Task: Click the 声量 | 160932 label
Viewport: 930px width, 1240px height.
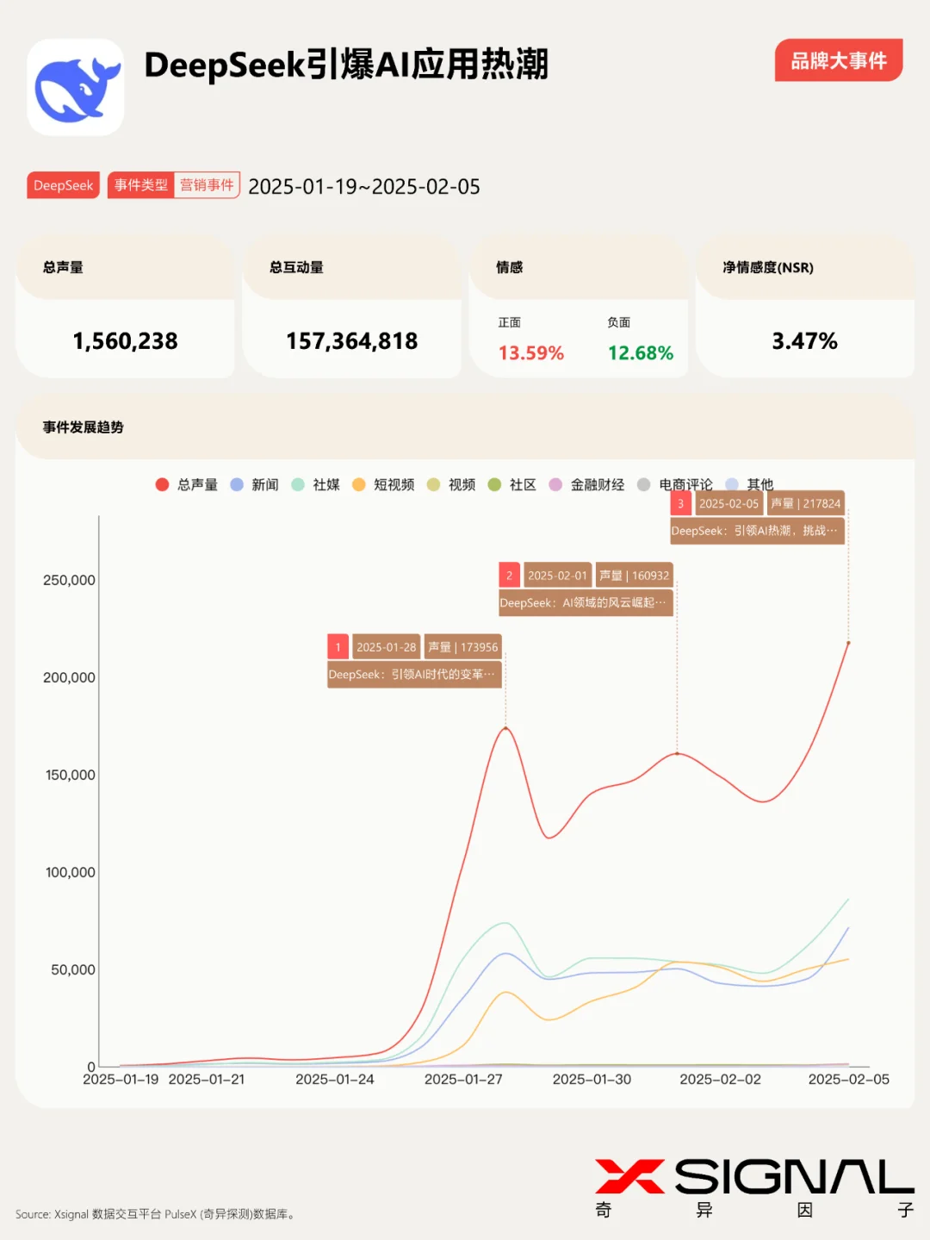Action: click(x=635, y=576)
